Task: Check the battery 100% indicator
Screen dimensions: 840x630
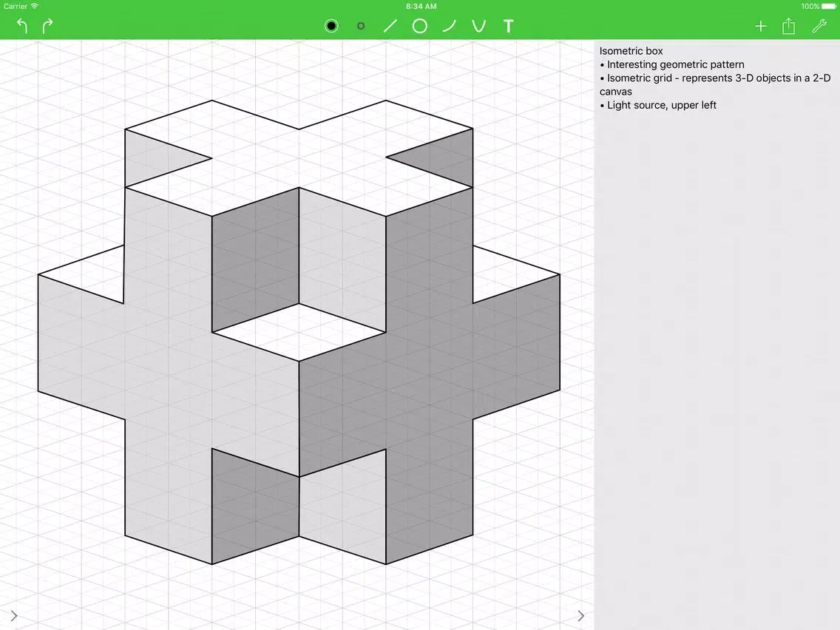Action: (819, 7)
